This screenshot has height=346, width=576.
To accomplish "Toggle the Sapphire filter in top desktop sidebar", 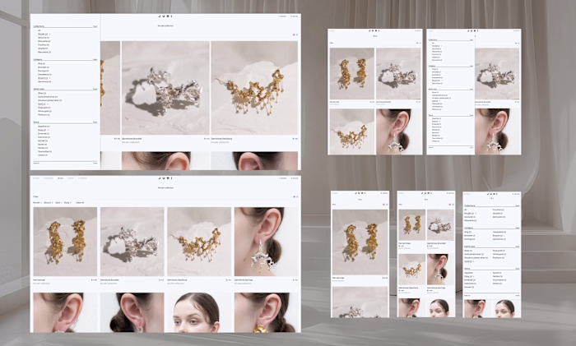I will pyautogui.click(x=44, y=127).
